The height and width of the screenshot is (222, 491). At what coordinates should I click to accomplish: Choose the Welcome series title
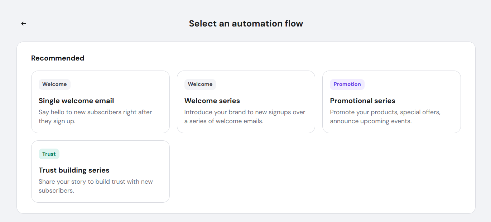click(212, 101)
